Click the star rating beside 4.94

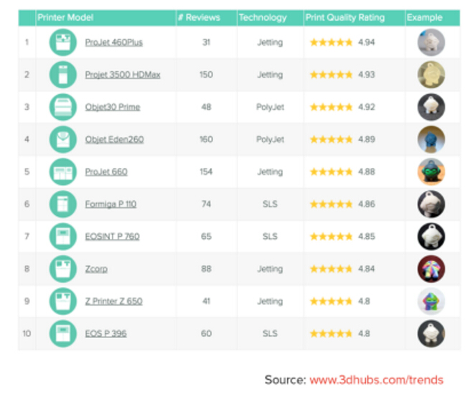pos(332,42)
